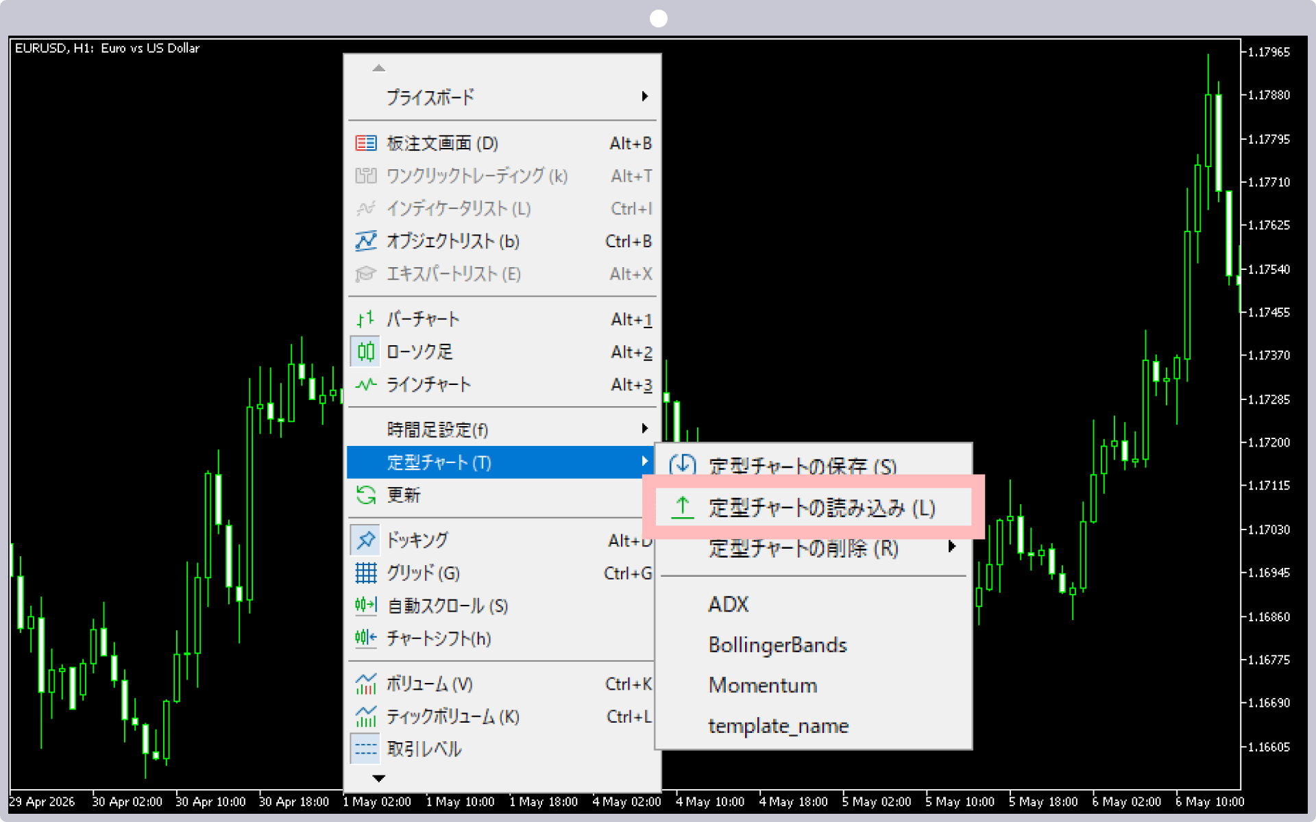The height and width of the screenshot is (822, 1316).
Task: Click time label 6 May 10:00
Action: (x=1210, y=801)
